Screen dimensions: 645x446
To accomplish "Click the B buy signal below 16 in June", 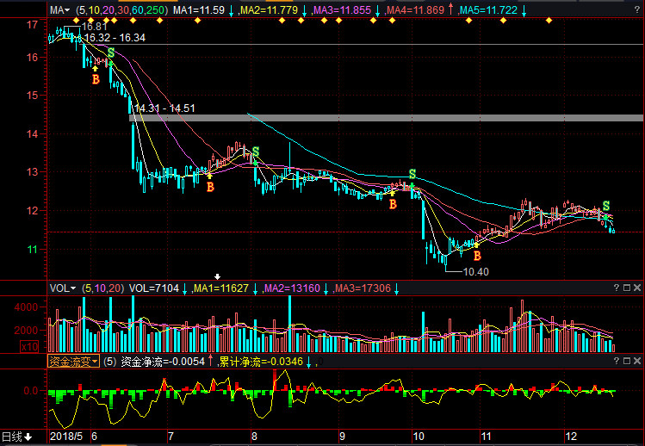I will click(96, 79).
